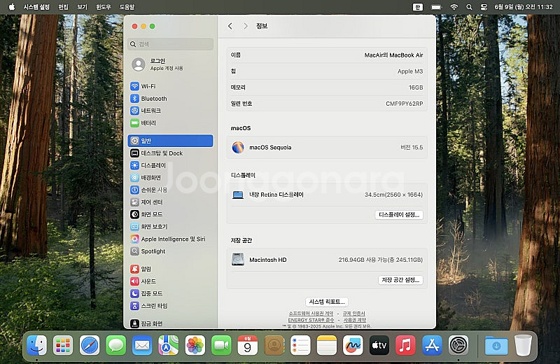Open 스크린 타임 settings

(171, 306)
